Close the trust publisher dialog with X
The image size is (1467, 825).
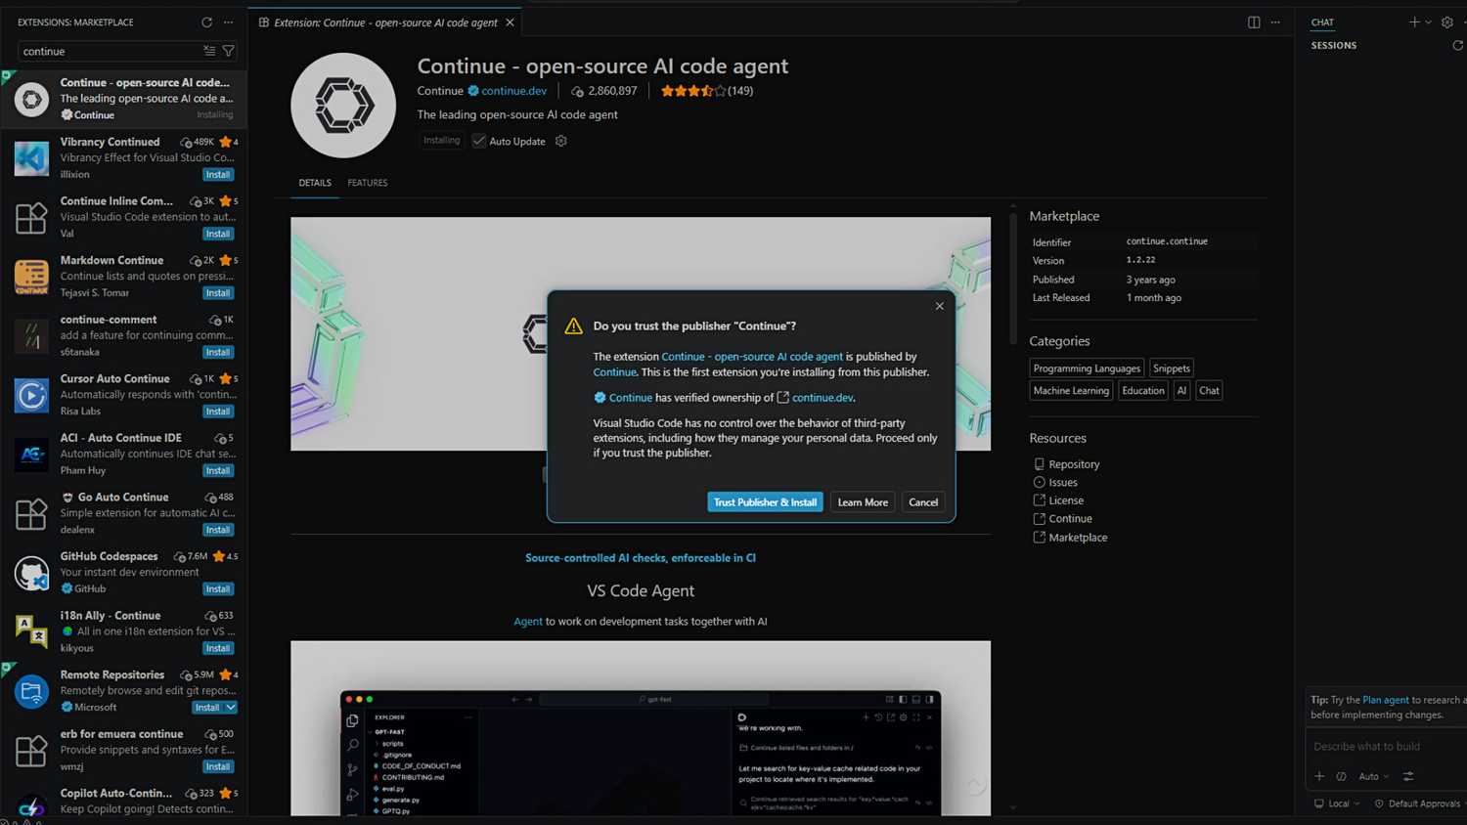(940, 306)
